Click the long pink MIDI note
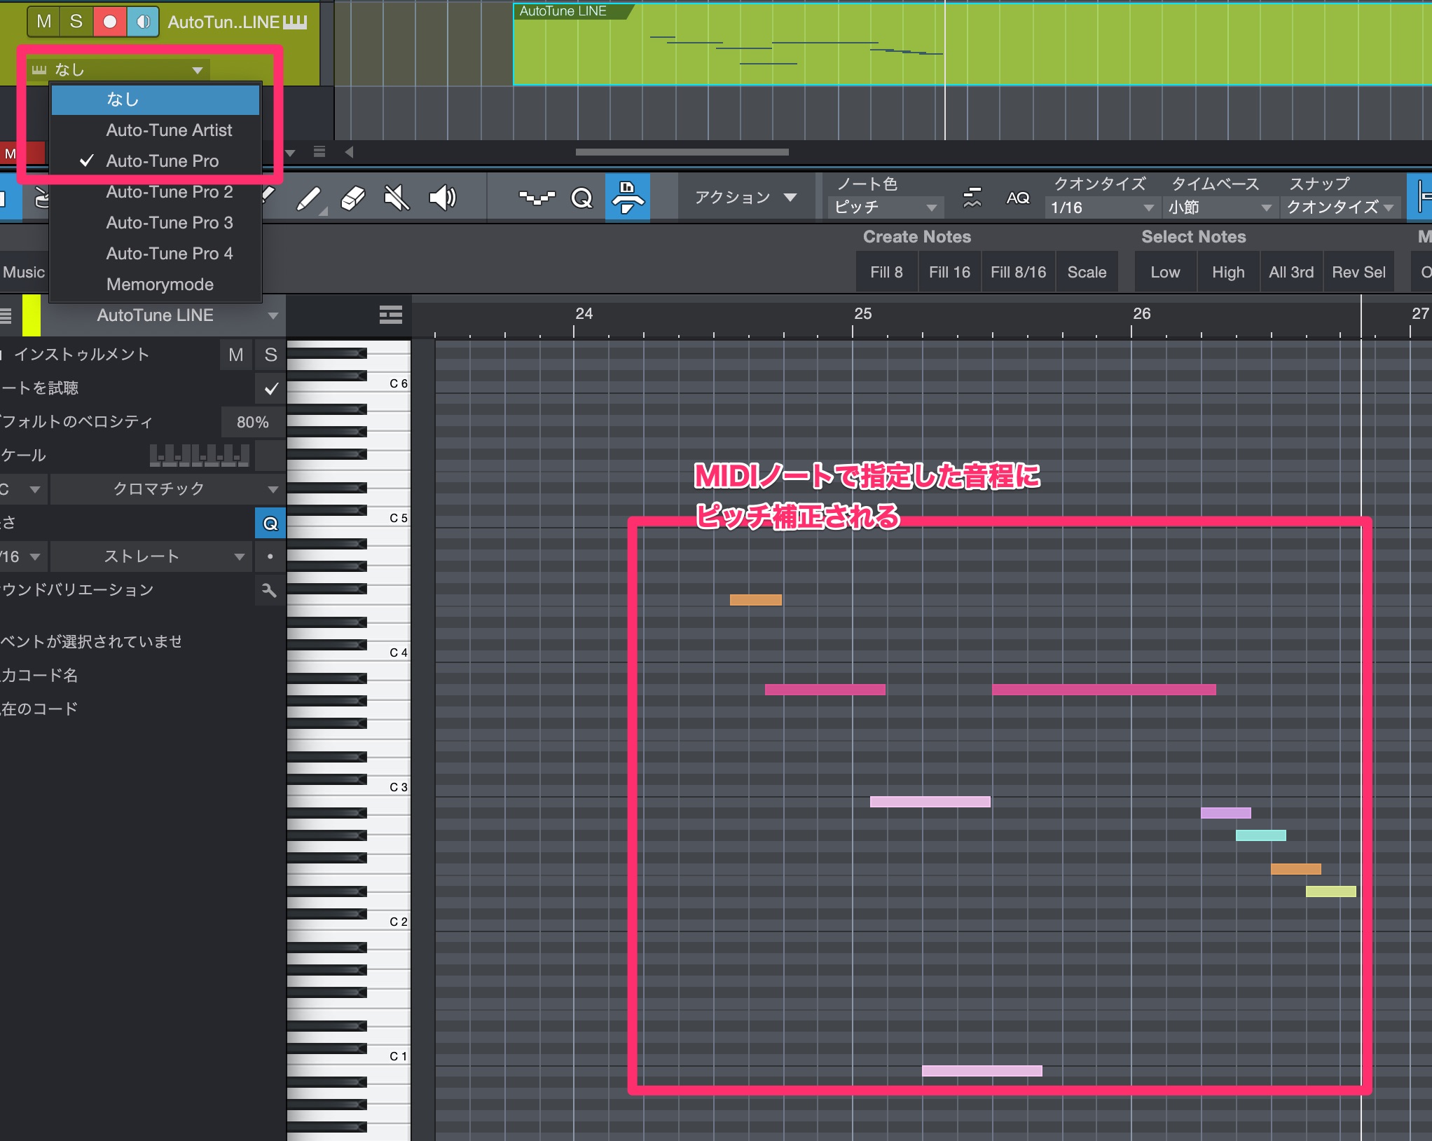Image resolution: width=1432 pixels, height=1141 pixels. pos(1103,690)
